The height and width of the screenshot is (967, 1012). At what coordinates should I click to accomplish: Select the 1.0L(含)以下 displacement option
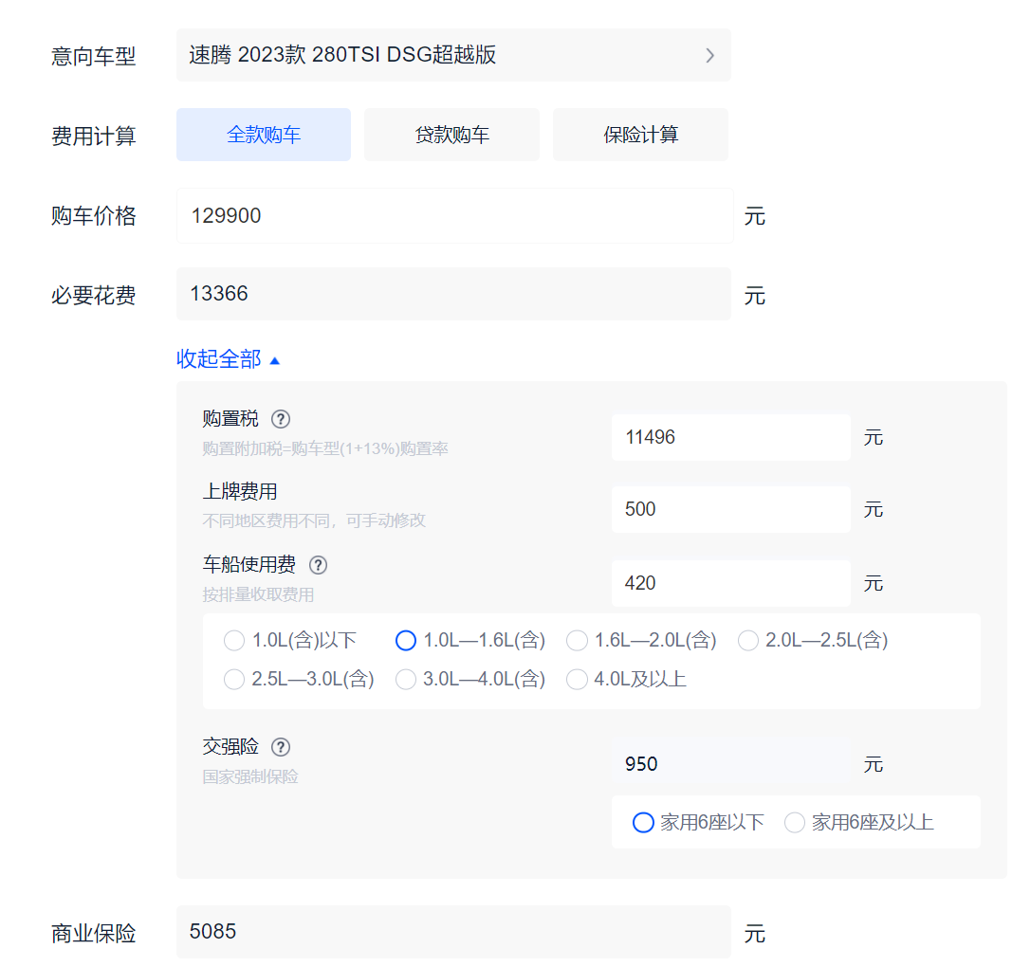[x=234, y=641]
